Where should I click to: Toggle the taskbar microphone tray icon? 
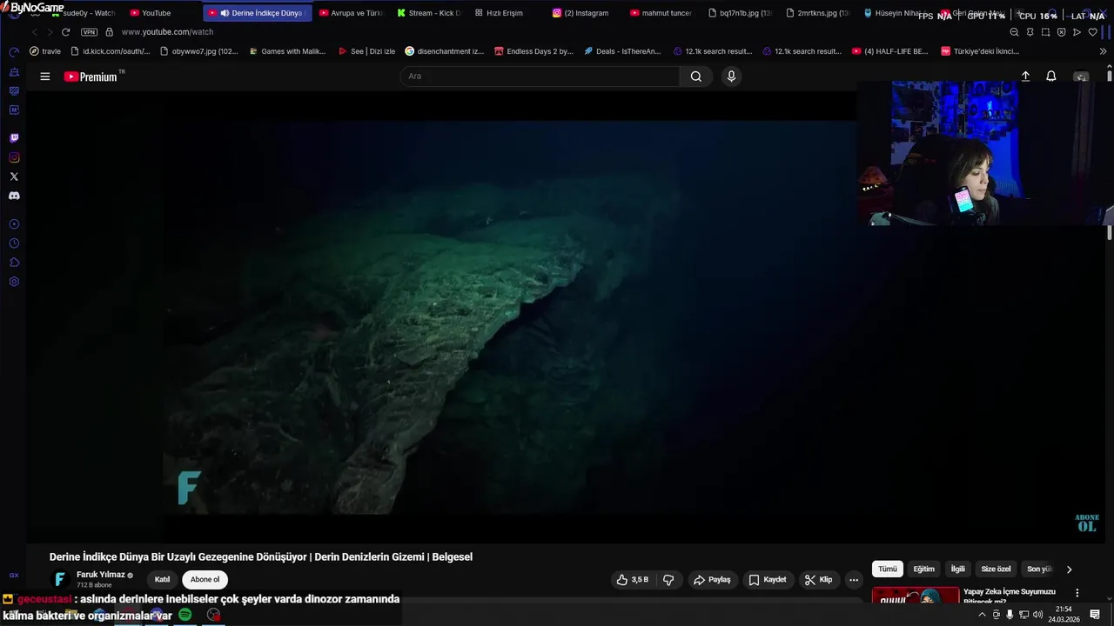pyautogui.click(x=1010, y=615)
